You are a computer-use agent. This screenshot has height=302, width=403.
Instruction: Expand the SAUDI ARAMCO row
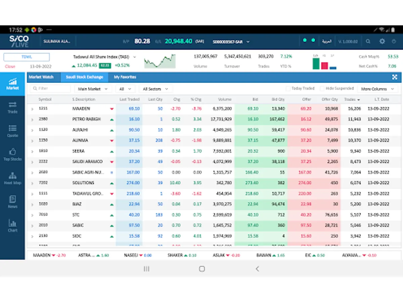click(32, 162)
